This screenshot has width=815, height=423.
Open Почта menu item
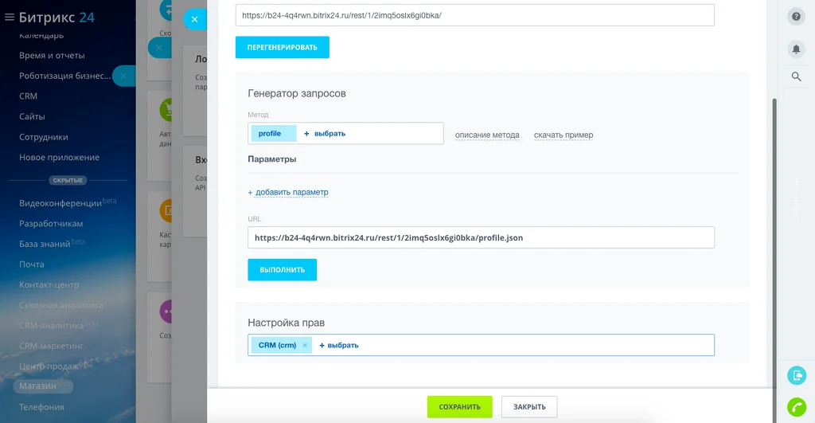(x=32, y=264)
